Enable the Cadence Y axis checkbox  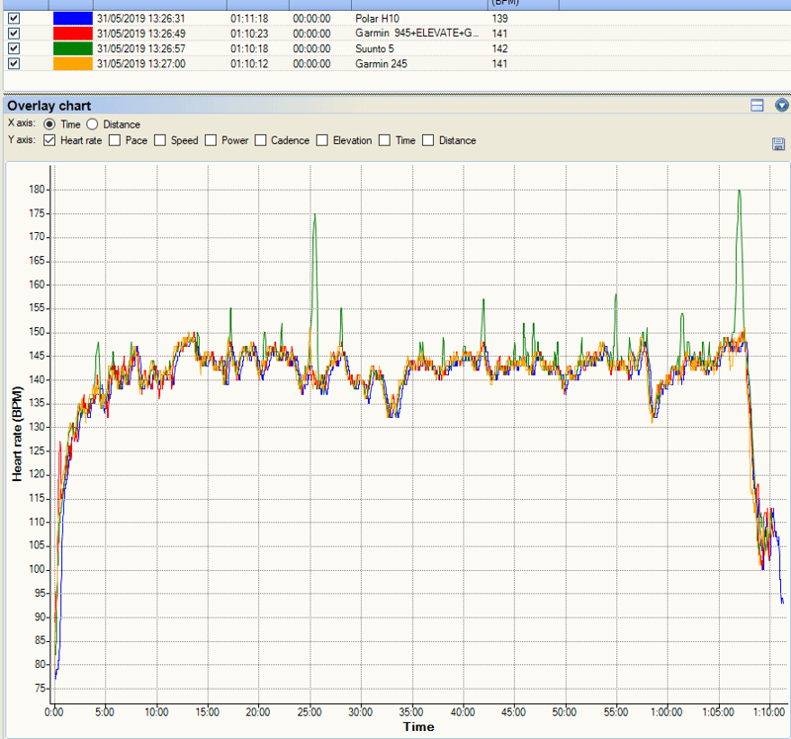pyautogui.click(x=260, y=140)
